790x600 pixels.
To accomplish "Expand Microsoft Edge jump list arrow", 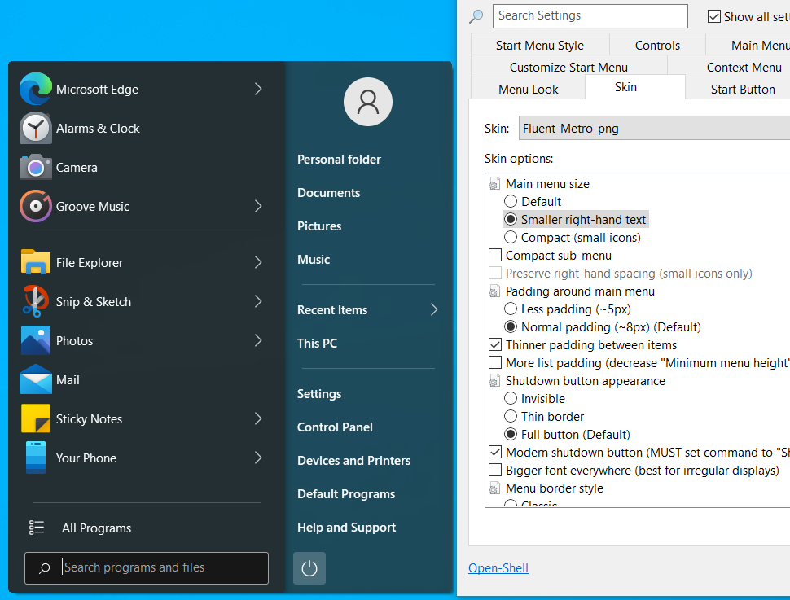I will [258, 90].
